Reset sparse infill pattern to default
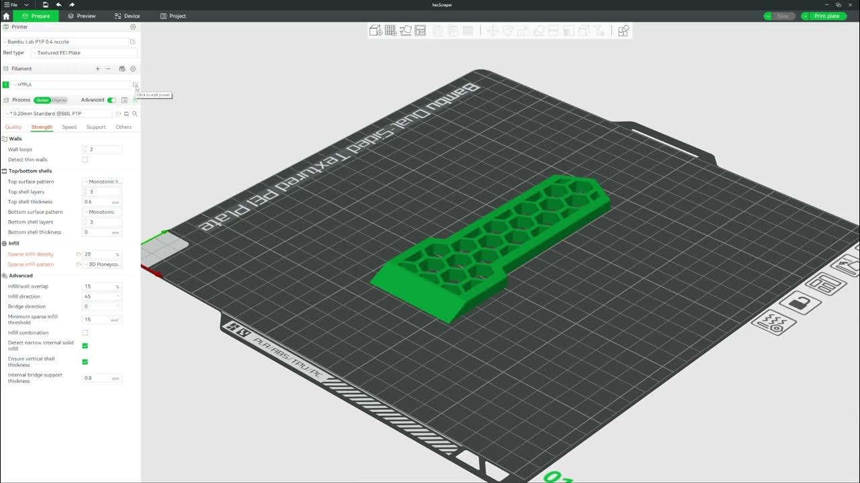 [x=79, y=264]
